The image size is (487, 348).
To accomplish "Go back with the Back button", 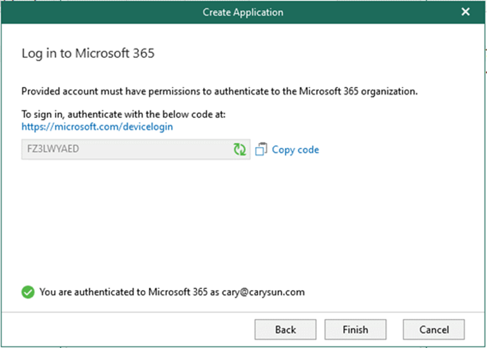I will (285, 329).
